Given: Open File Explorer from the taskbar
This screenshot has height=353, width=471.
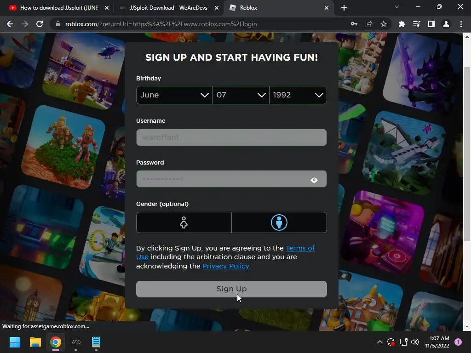Looking at the screenshot, I should pos(35,342).
